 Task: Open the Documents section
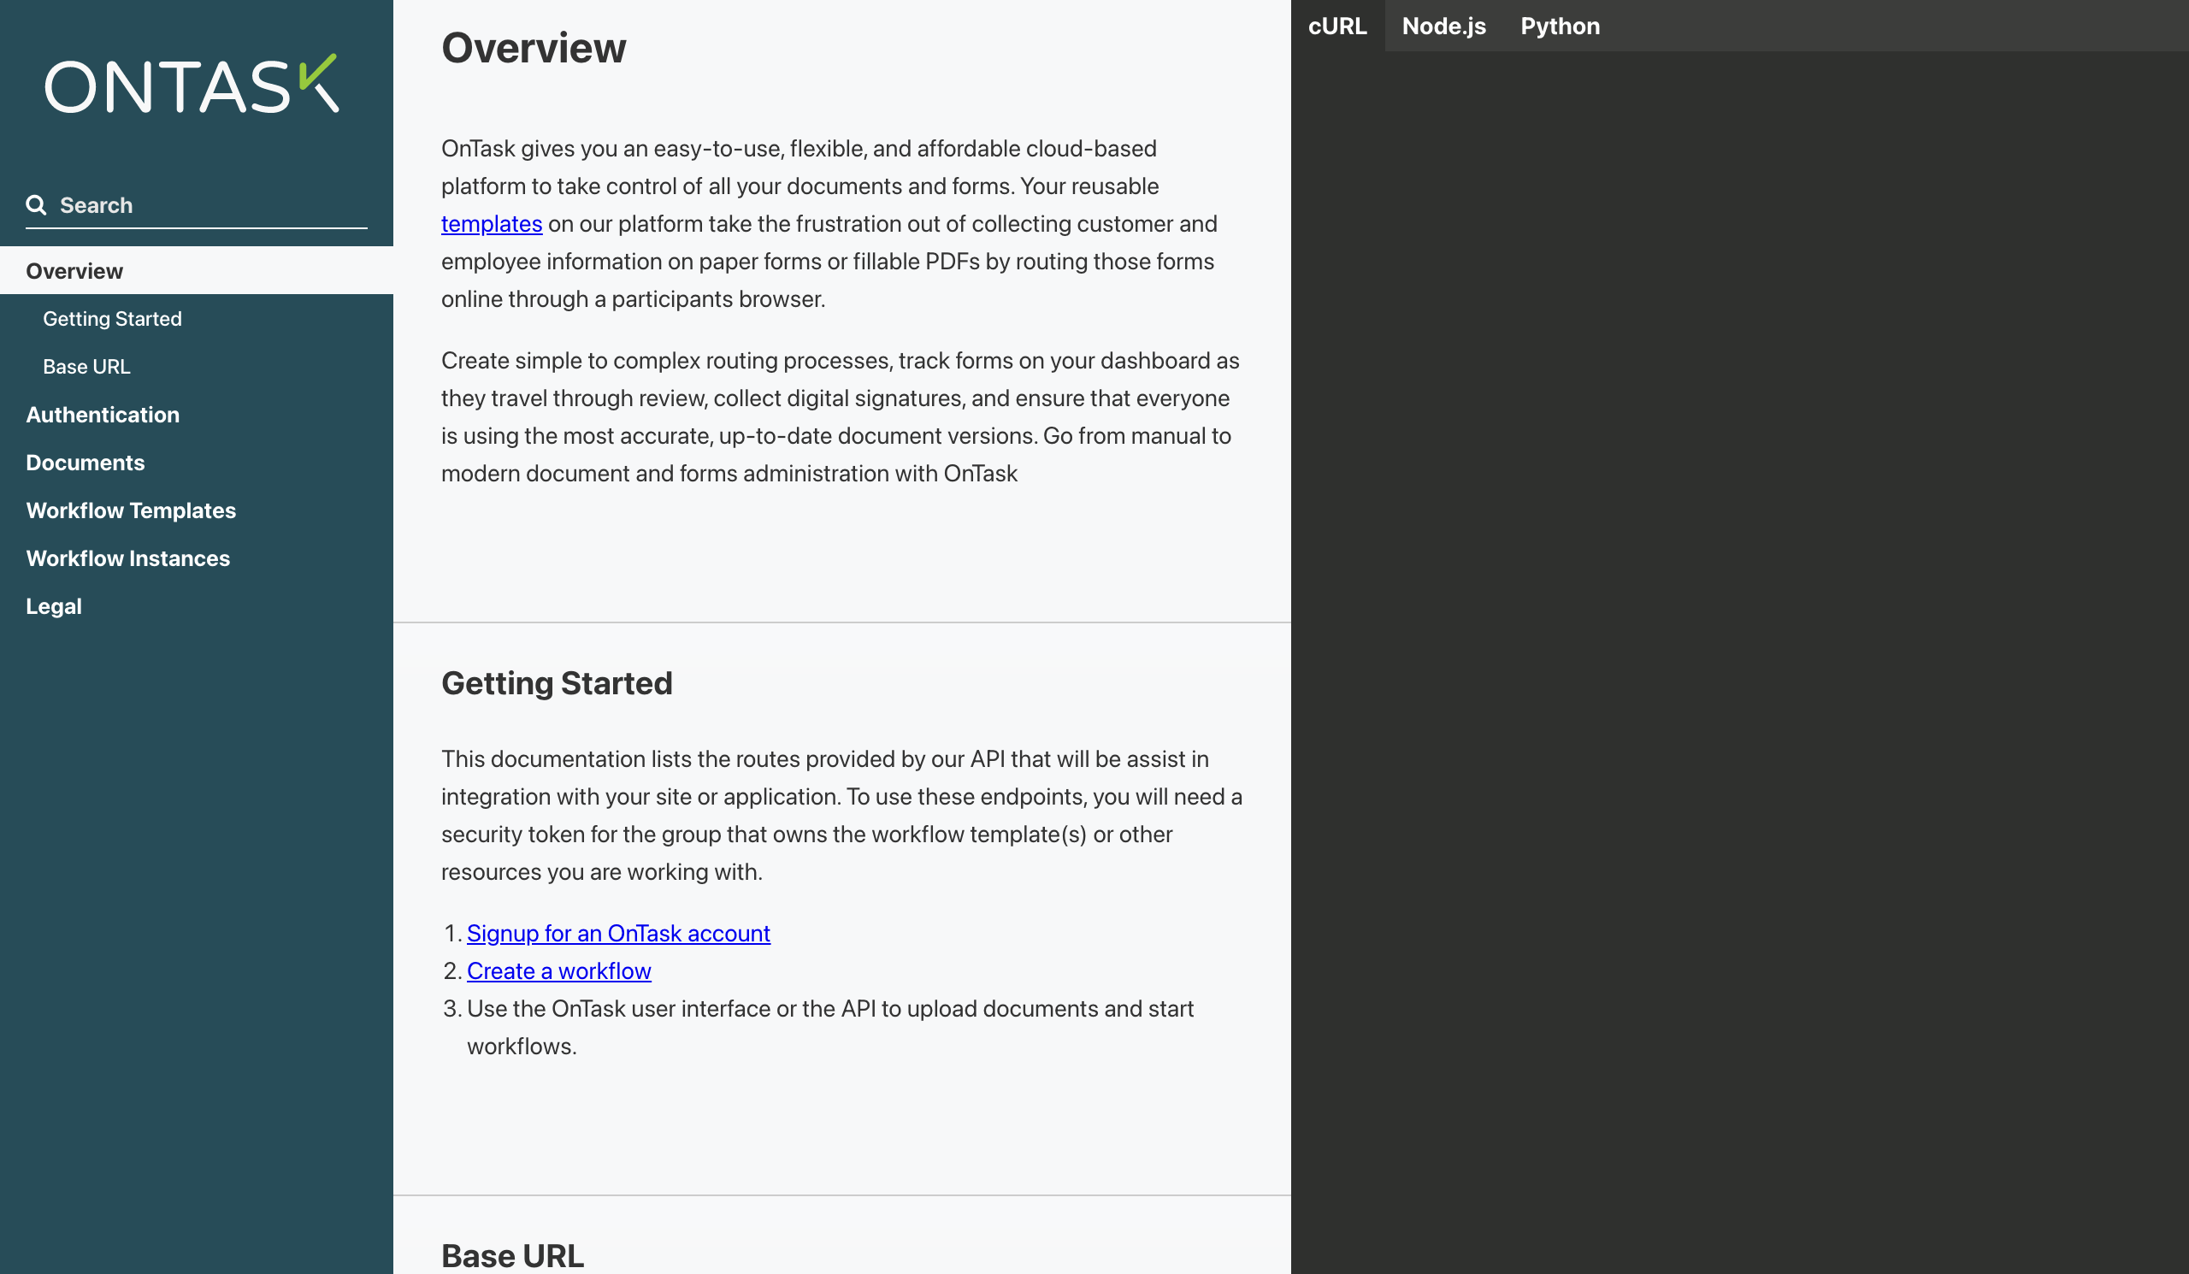click(197, 462)
